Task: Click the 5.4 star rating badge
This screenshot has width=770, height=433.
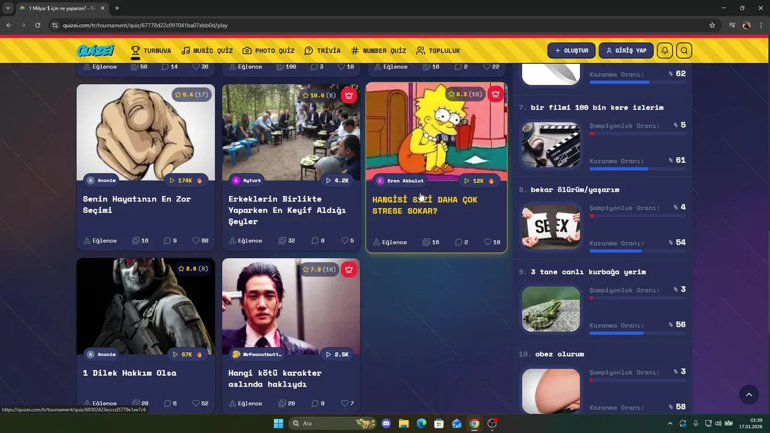Action: pos(191,95)
